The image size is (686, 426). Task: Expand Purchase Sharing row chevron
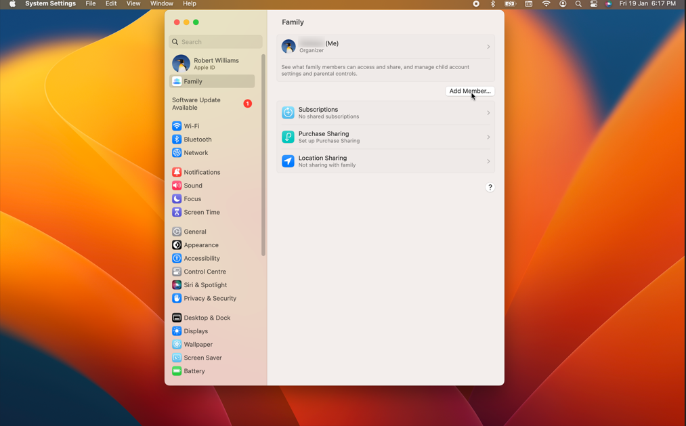488,137
